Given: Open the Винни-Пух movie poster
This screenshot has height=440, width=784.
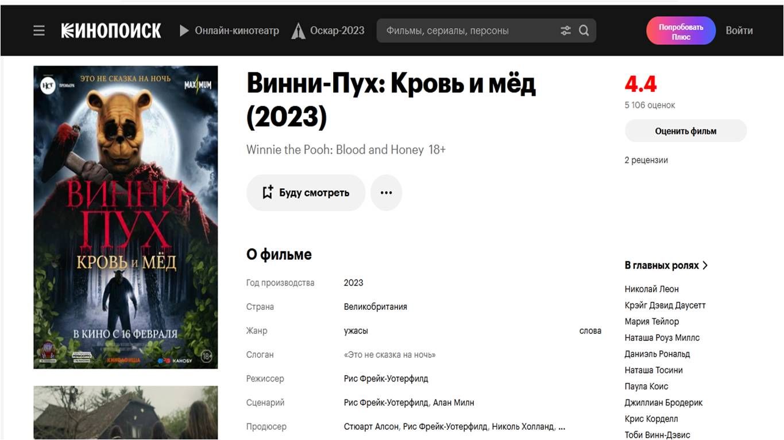Looking at the screenshot, I should [126, 217].
